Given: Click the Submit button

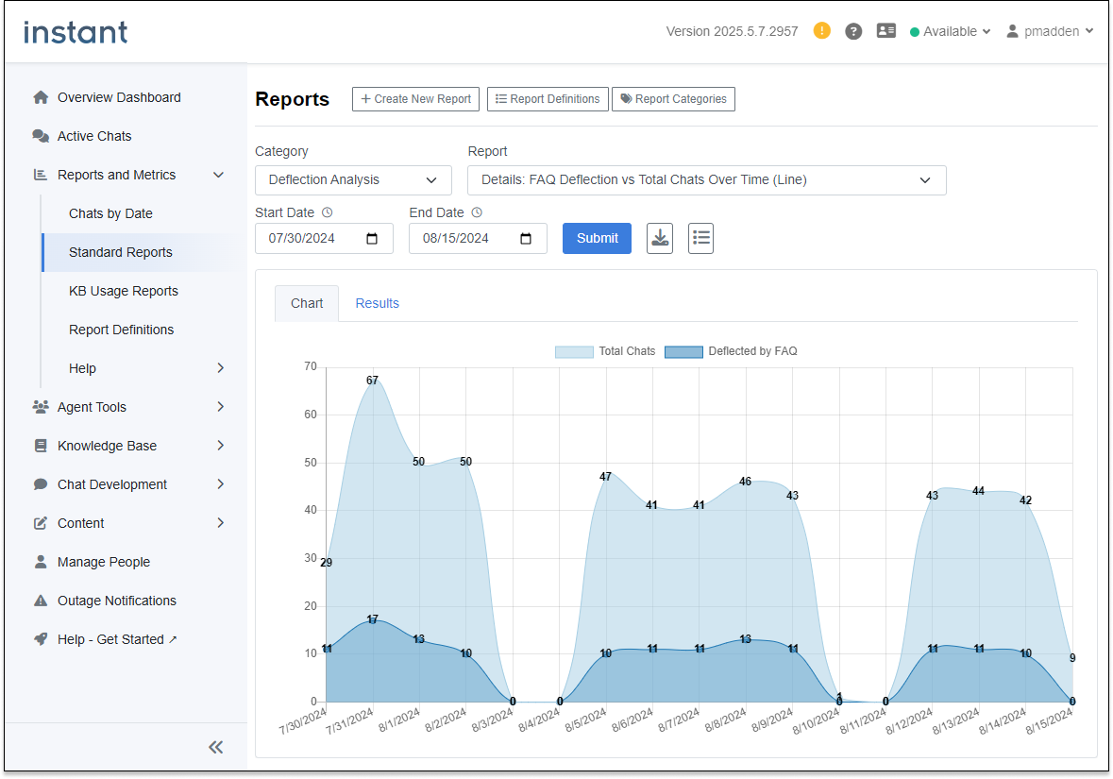Looking at the screenshot, I should pyautogui.click(x=597, y=239).
